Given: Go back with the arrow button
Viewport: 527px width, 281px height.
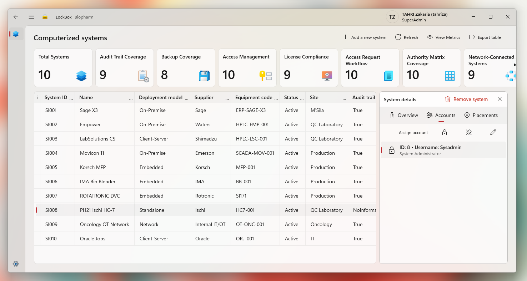Looking at the screenshot, I should tap(16, 17).
